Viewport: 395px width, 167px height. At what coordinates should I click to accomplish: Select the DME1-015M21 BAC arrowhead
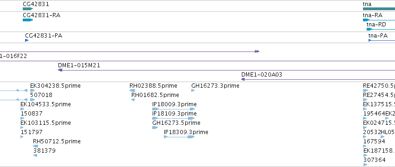coord(60,70)
